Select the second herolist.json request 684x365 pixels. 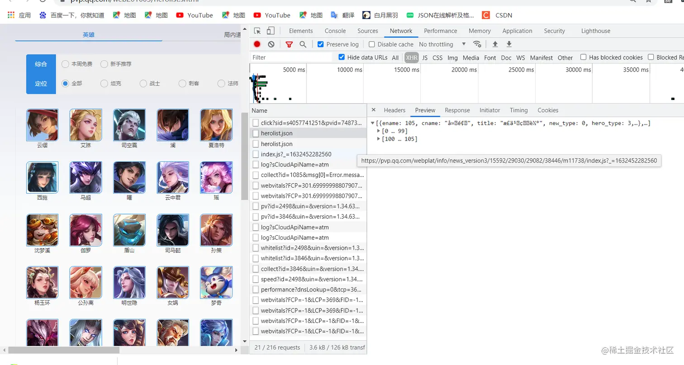309,144
